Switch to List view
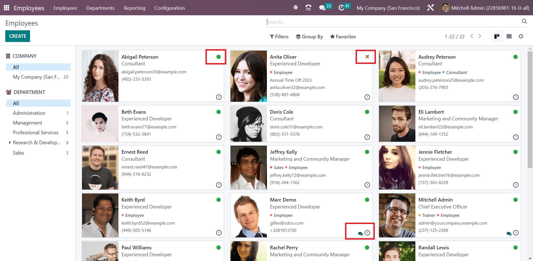This screenshot has width=533, height=261. [x=509, y=36]
